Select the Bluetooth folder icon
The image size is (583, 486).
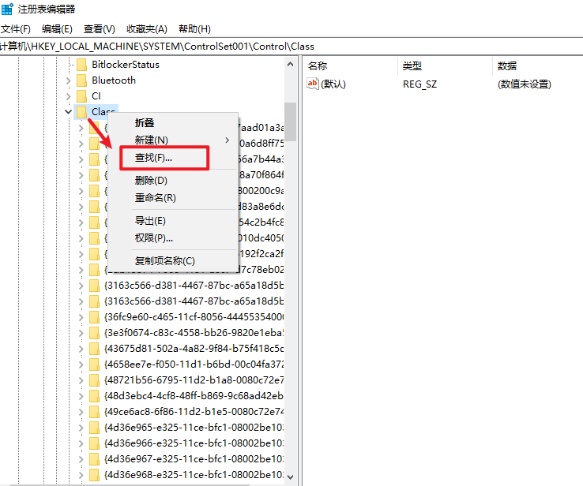81,80
